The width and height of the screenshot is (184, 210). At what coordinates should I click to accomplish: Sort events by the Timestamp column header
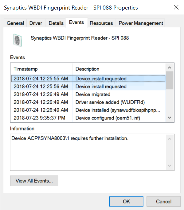pos(42,69)
